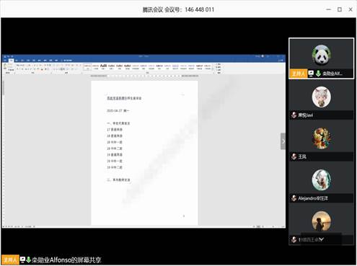The height and width of the screenshot is (266, 357).
Task: Click the orange host badge in panda tile
Action: coord(299,74)
